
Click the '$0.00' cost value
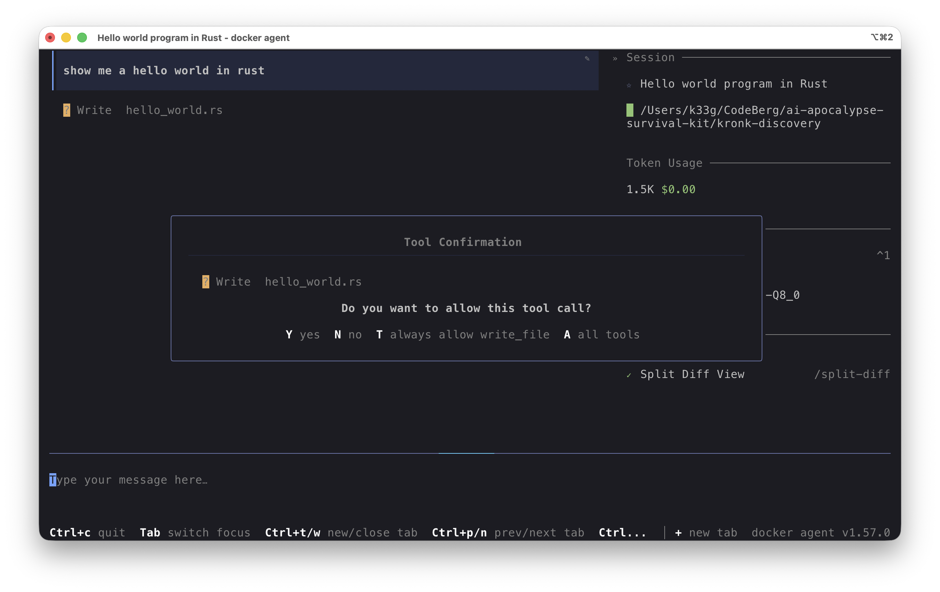coord(678,190)
